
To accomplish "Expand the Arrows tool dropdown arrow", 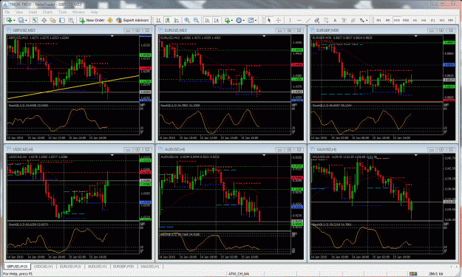I will tap(367, 20).
